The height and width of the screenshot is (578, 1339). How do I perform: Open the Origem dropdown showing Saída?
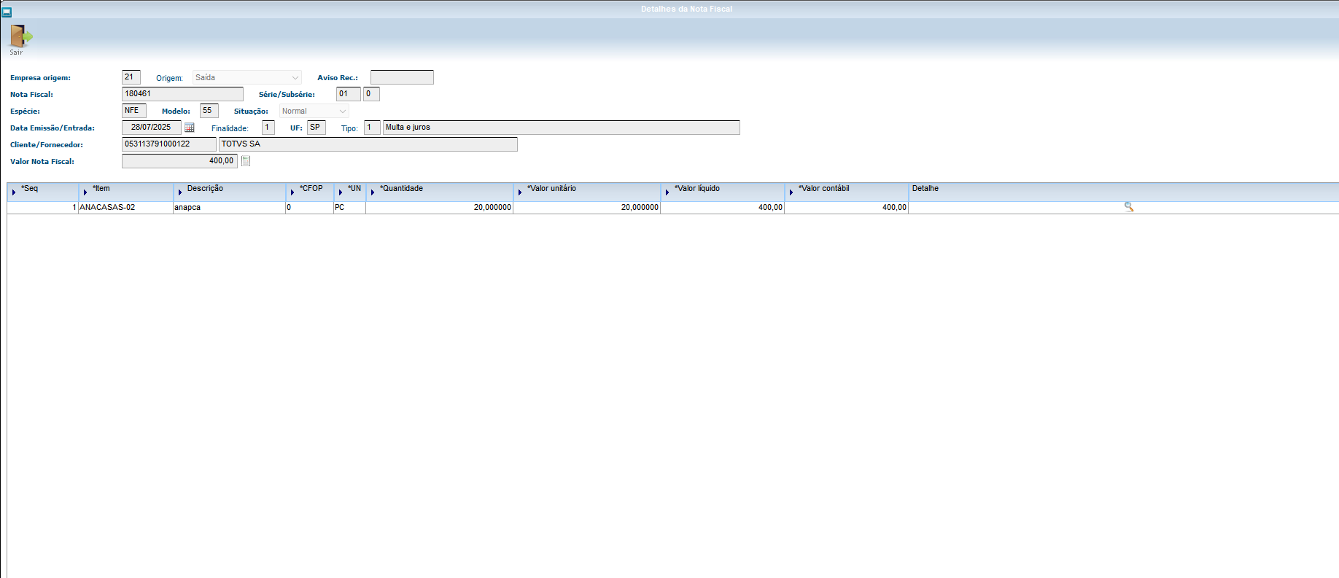(247, 77)
